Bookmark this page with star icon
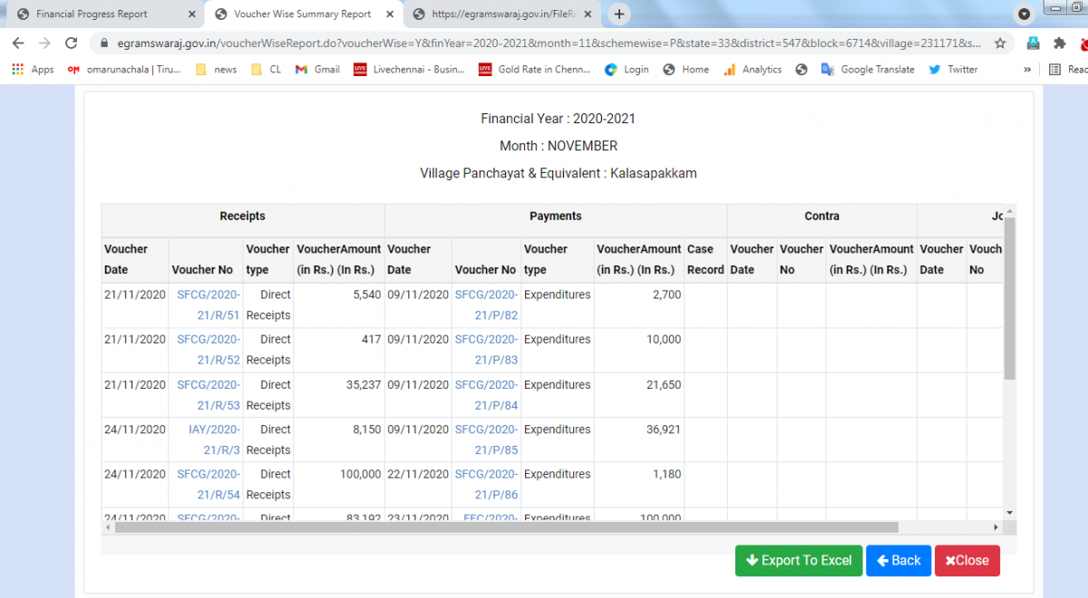This screenshot has height=598, width=1088. (1000, 43)
